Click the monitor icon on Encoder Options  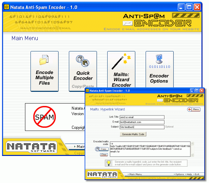pos(159,59)
